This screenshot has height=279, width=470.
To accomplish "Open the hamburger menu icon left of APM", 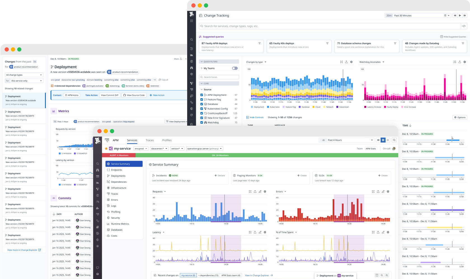I will [107, 140].
